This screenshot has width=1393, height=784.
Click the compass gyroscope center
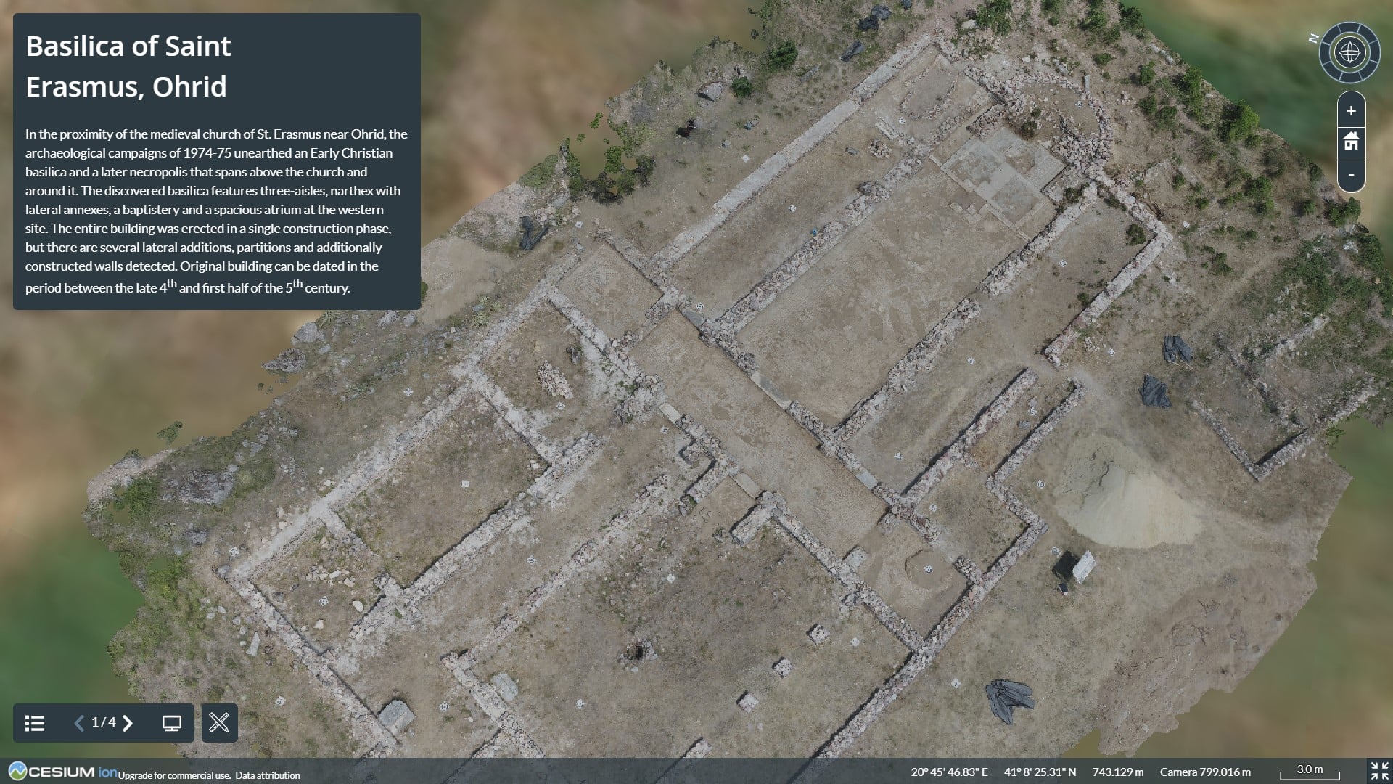[x=1349, y=52]
